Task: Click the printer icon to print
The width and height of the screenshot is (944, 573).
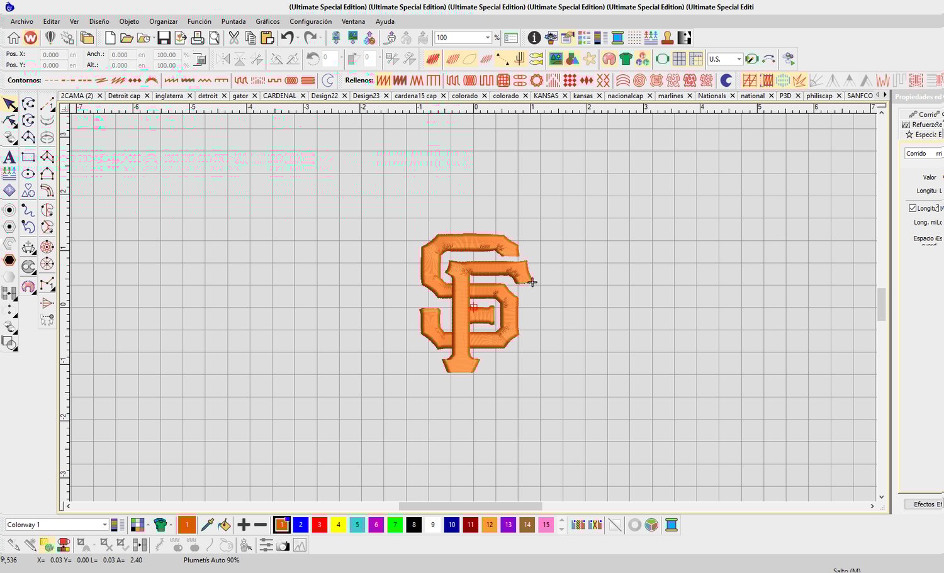Action: (x=198, y=38)
